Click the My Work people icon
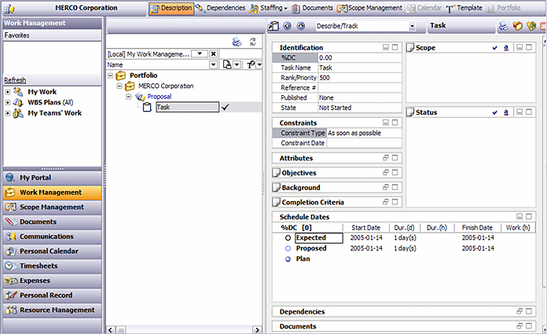Image resolution: width=547 pixels, height=334 pixels. (18, 92)
